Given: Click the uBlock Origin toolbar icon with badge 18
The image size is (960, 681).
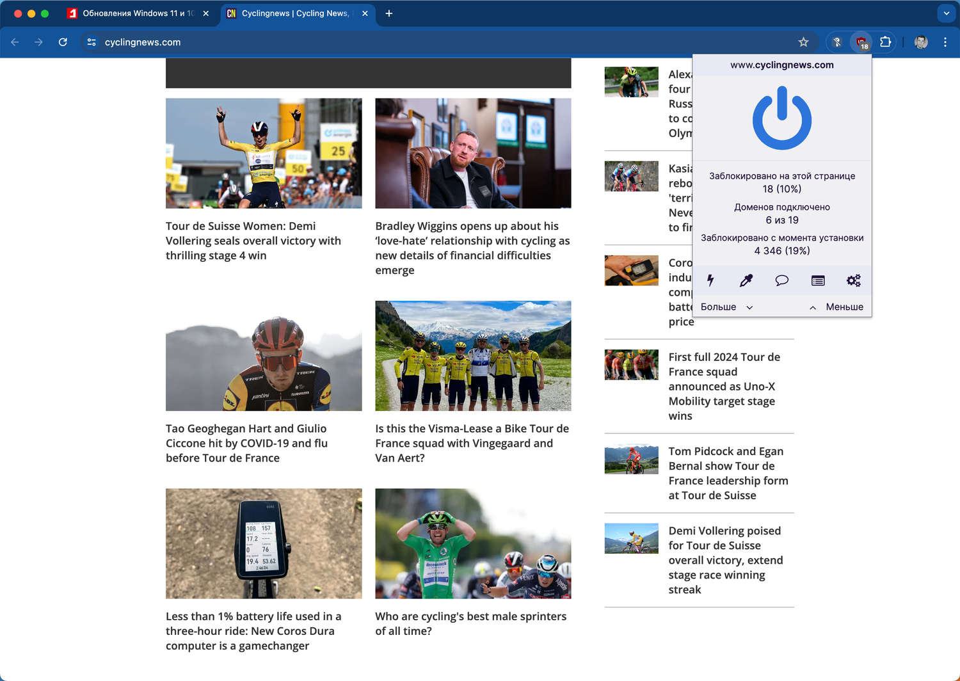Looking at the screenshot, I should pos(861,42).
